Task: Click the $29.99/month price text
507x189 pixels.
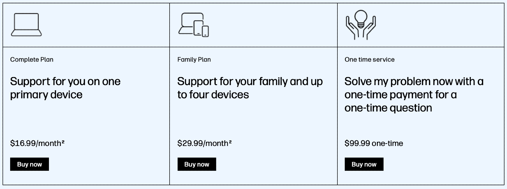Action: coord(203,143)
